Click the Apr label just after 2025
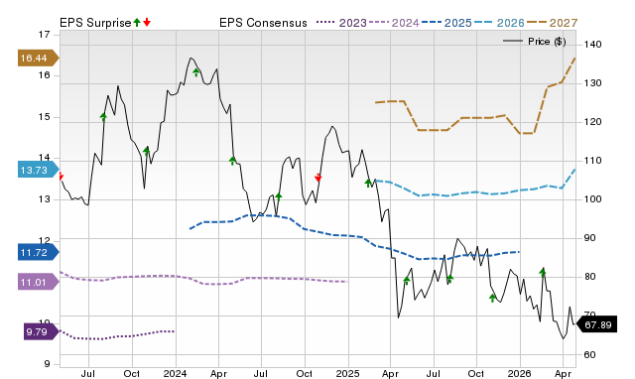The width and height of the screenshot is (635, 379). (390, 373)
